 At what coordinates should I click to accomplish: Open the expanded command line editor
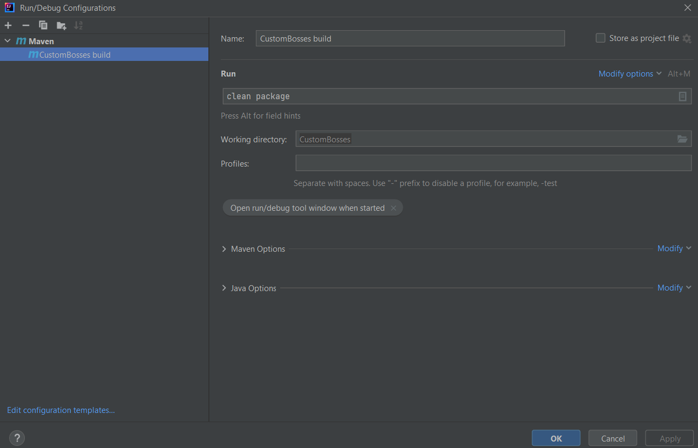pyautogui.click(x=682, y=96)
